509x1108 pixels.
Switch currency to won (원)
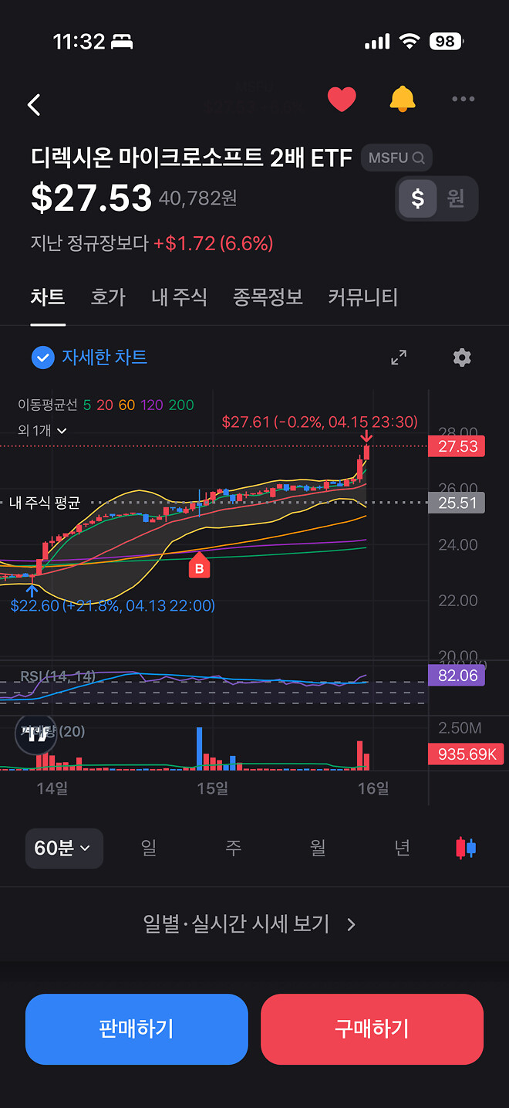coord(456,198)
